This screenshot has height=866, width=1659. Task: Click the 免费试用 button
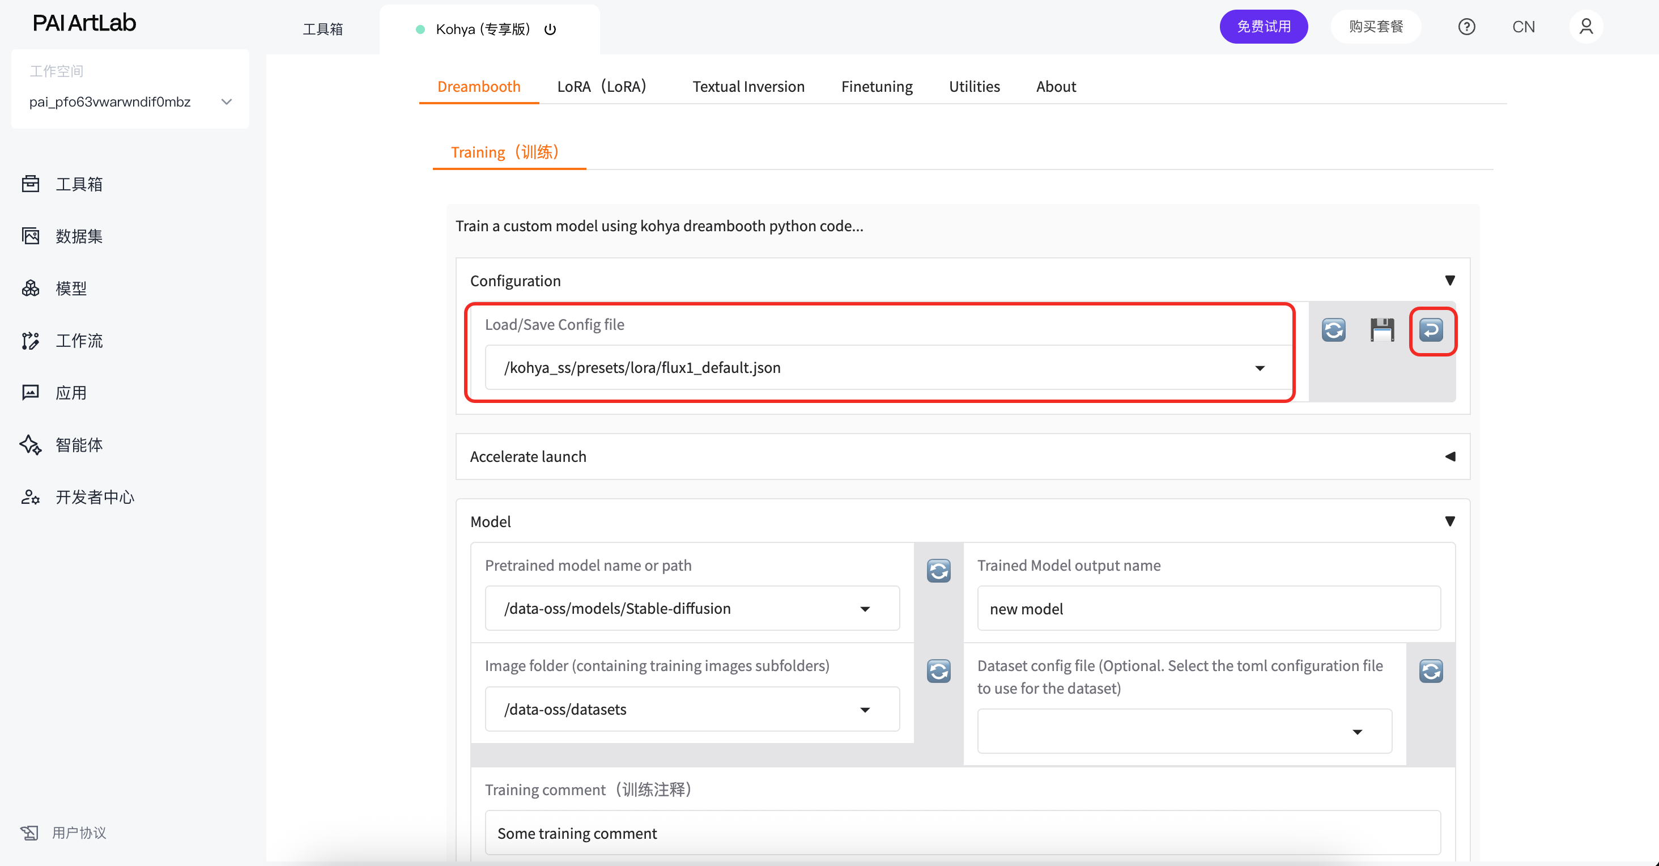pyautogui.click(x=1263, y=27)
